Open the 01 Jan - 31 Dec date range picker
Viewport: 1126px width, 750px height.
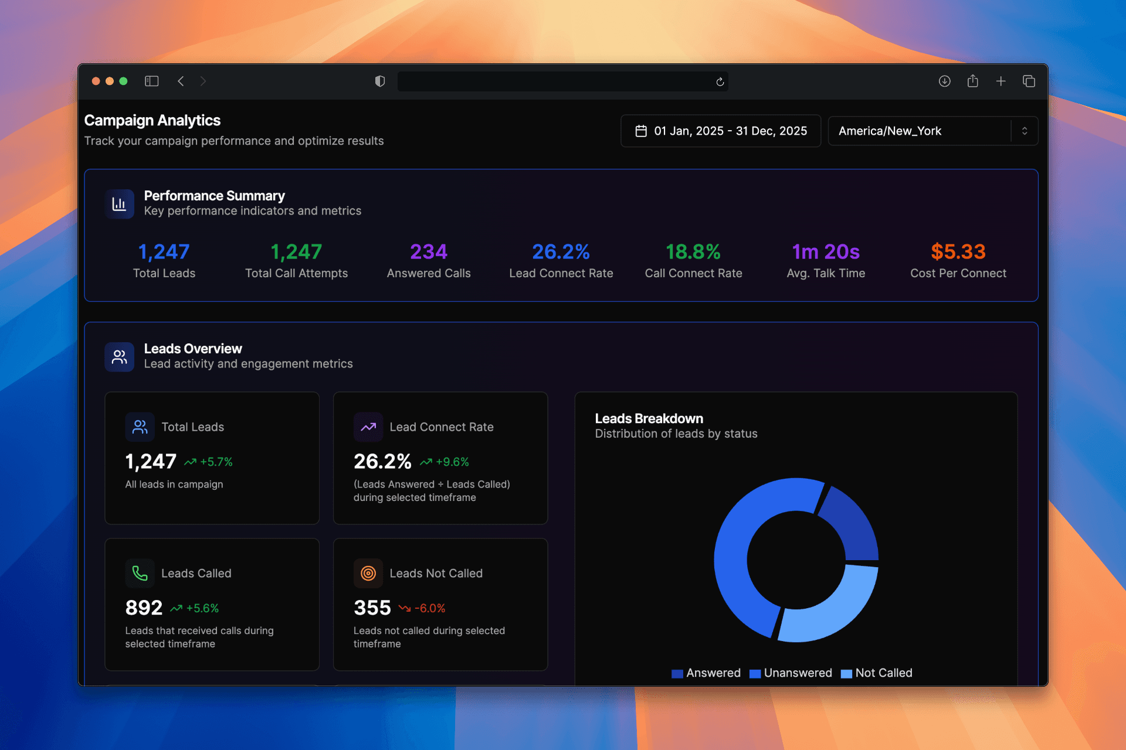(x=720, y=131)
